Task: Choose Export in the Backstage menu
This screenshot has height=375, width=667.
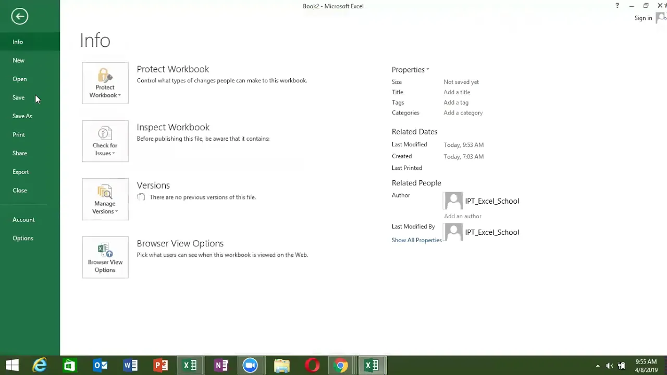Action: pyautogui.click(x=30, y=172)
